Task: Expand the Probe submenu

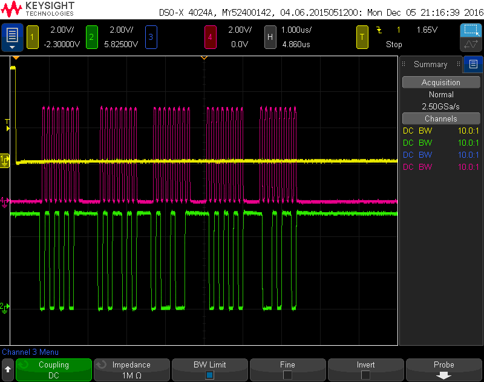Action: (x=443, y=369)
